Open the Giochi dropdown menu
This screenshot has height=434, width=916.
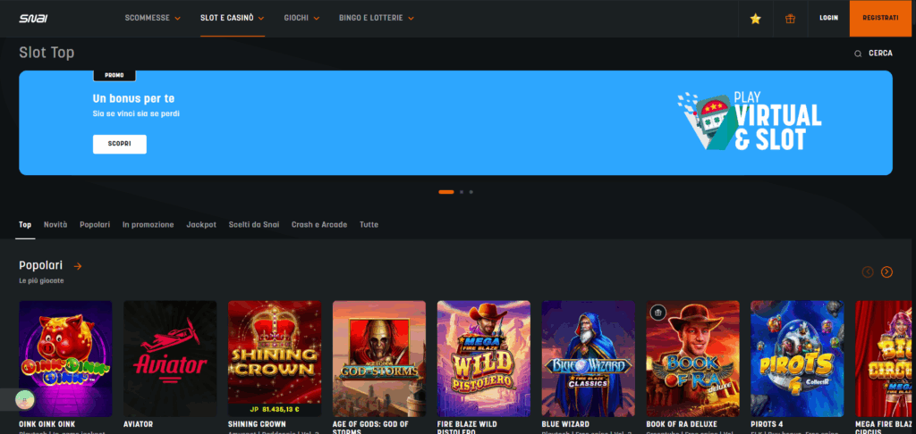point(301,18)
